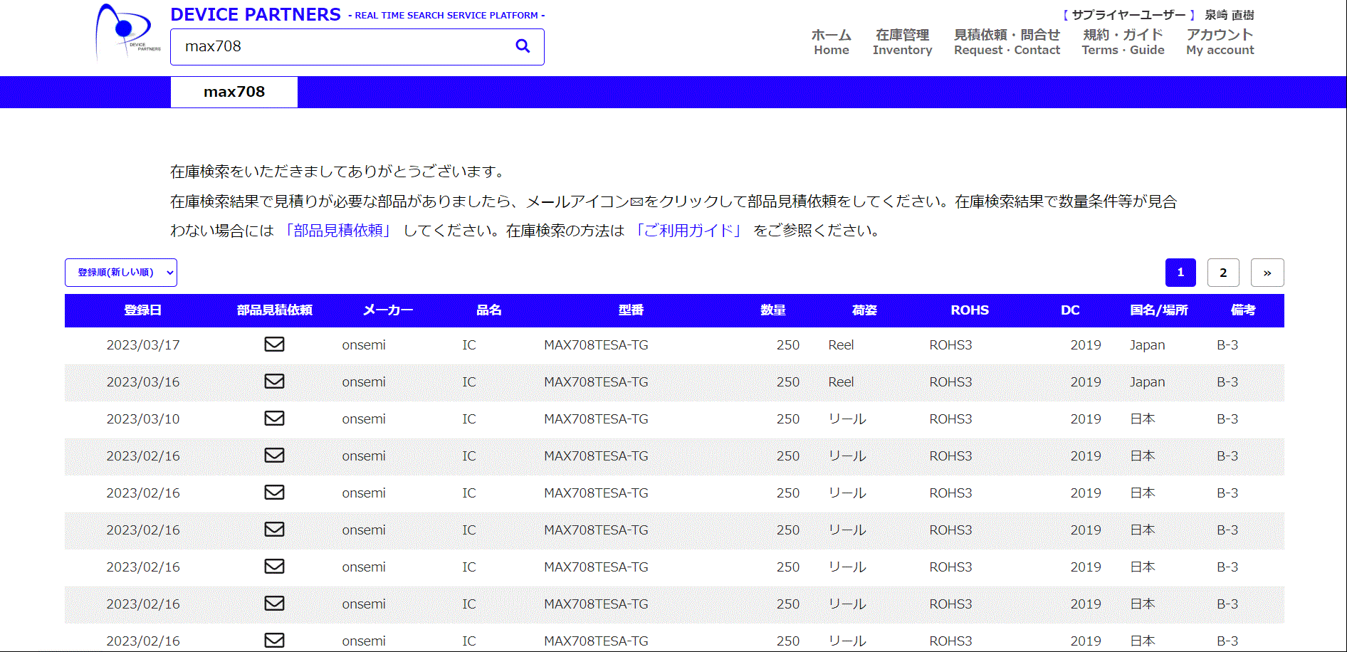Screen dimensions: 1347x652
Task: Click the 部品見積依頼 column header
Action: pos(274,310)
